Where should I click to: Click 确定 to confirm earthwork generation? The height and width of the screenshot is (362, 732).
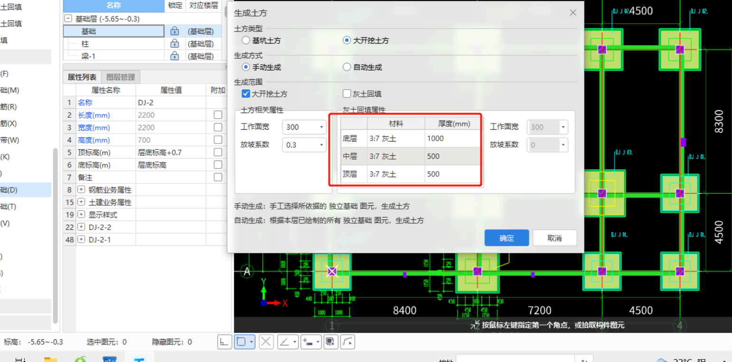[507, 238]
